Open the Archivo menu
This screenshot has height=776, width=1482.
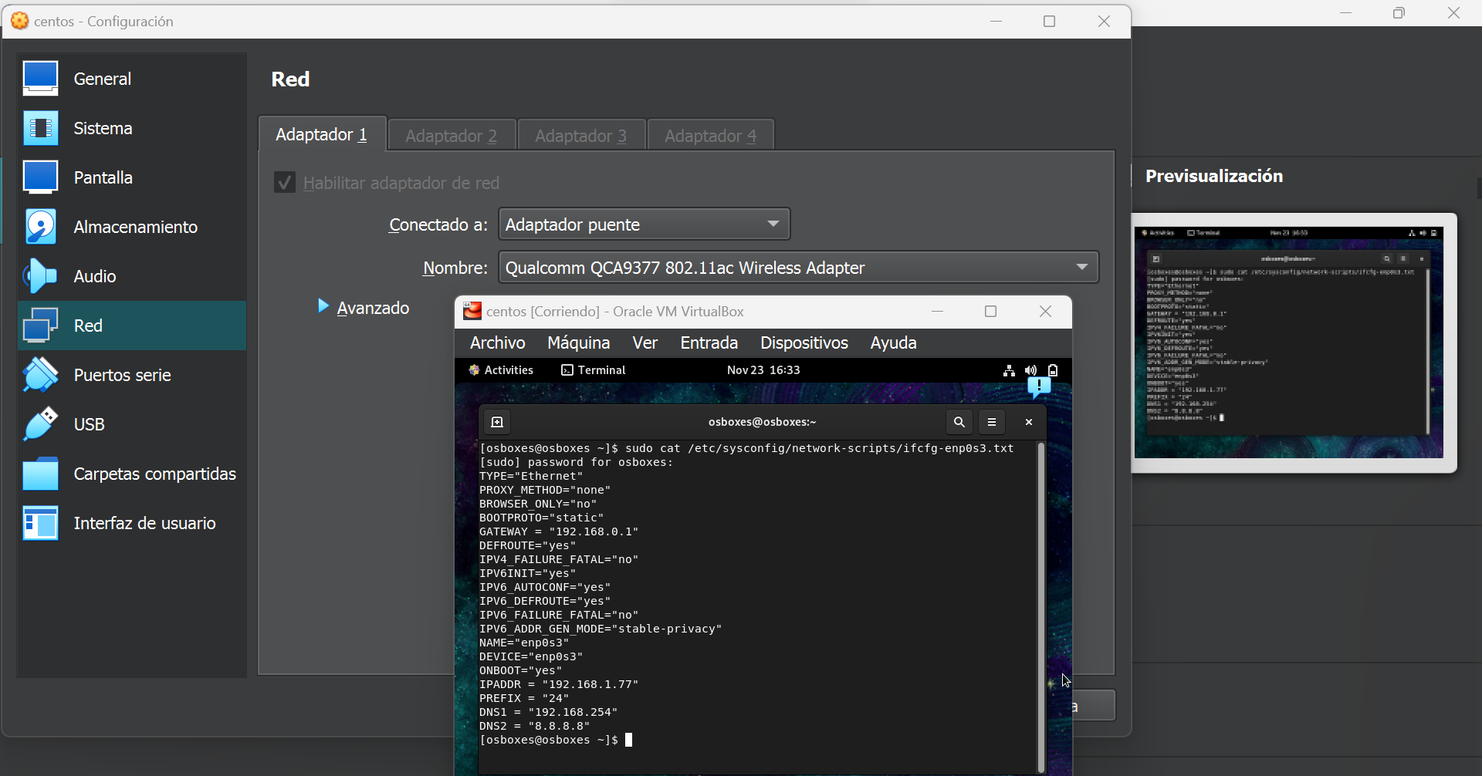[x=498, y=342]
